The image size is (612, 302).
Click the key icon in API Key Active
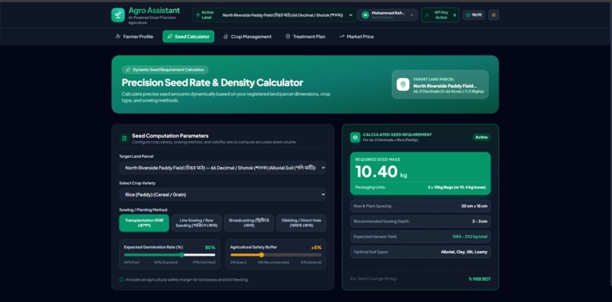coord(427,15)
